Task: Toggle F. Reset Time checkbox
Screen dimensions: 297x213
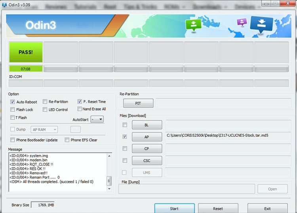Action: (80, 102)
